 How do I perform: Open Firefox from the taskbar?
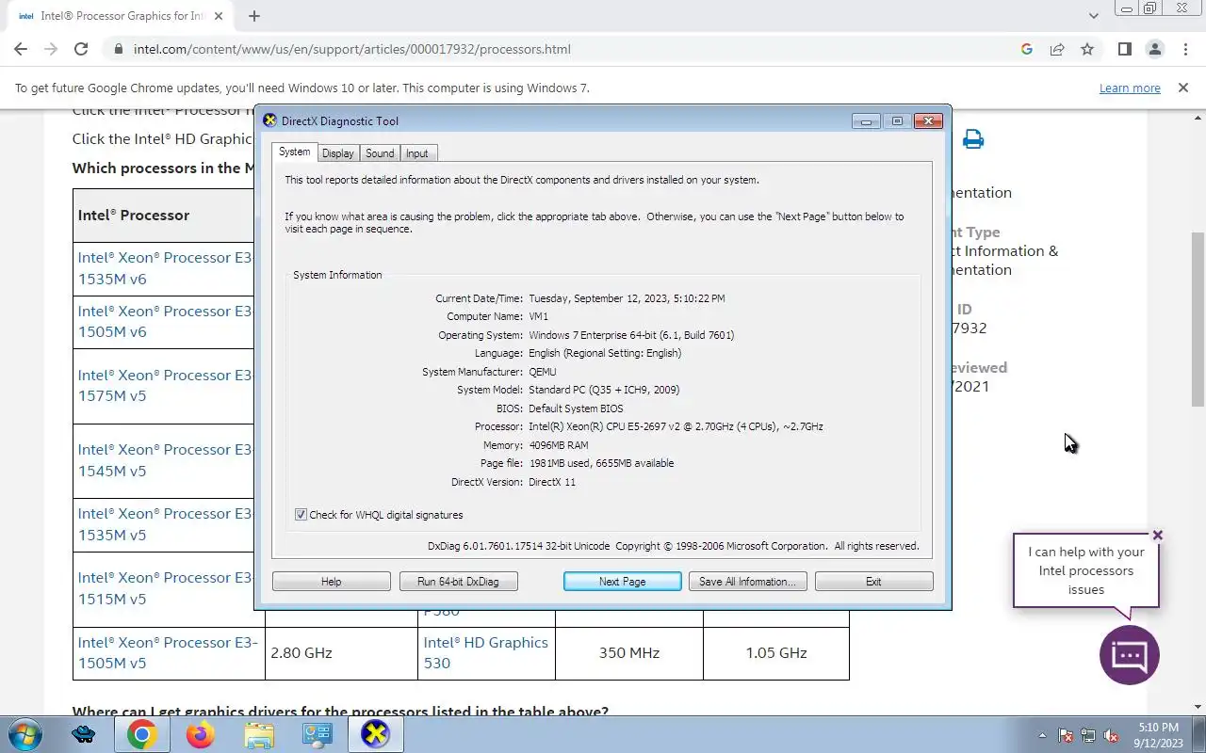click(x=200, y=734)
